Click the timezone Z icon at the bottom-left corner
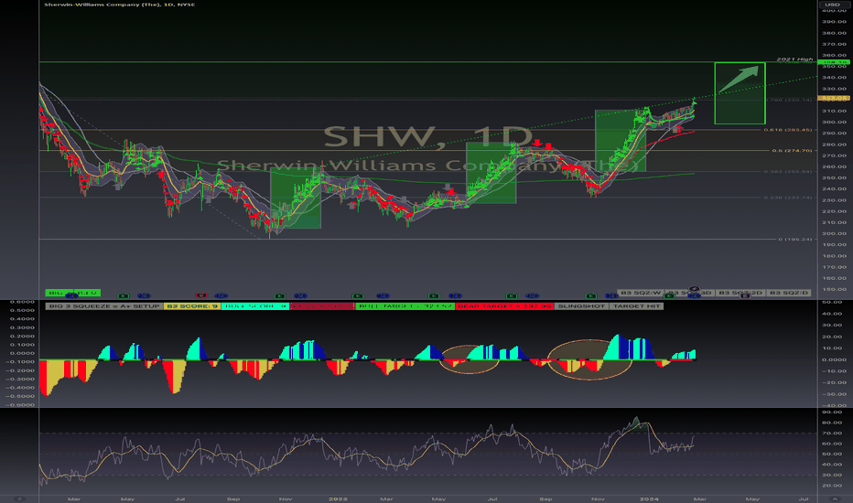Image resolution: width=853 pixels, height=503 pixels. (19, 498)
